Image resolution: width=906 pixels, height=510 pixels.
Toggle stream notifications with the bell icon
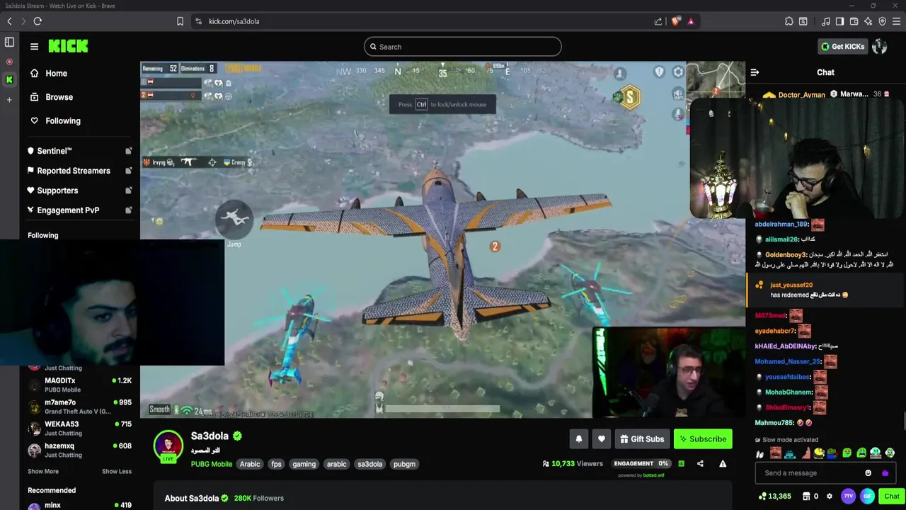578,439
